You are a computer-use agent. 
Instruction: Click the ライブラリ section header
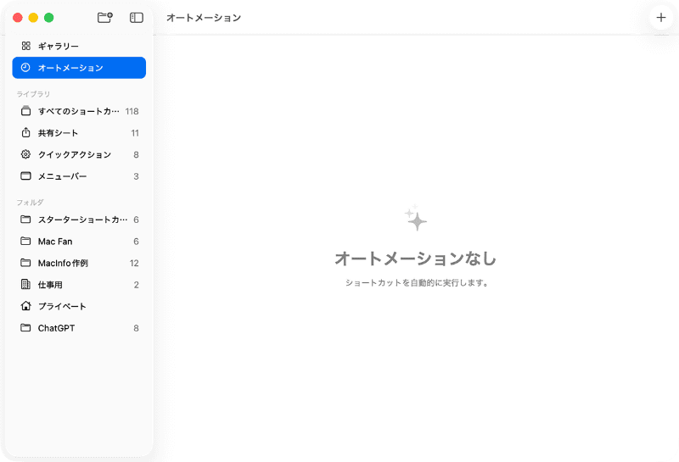33,94
